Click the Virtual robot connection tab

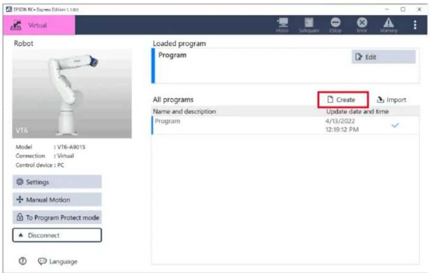(x=39, y=25)
